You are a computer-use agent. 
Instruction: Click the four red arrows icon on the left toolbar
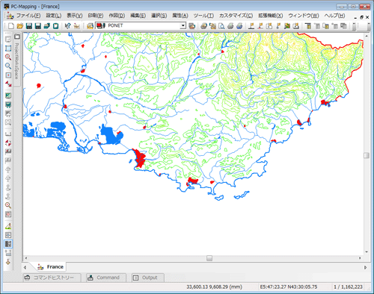[x=8, y=143]
